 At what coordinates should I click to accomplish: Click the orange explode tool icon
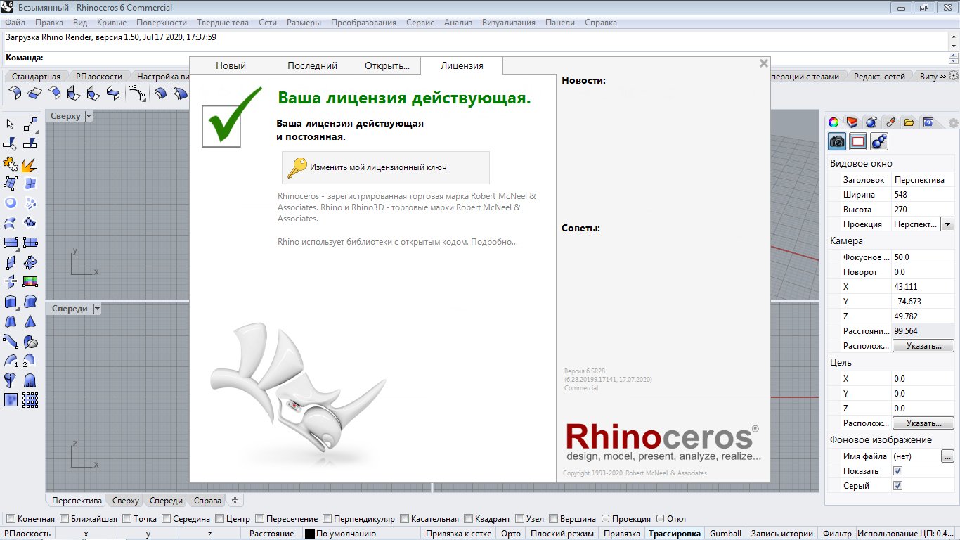click(30, 164)
